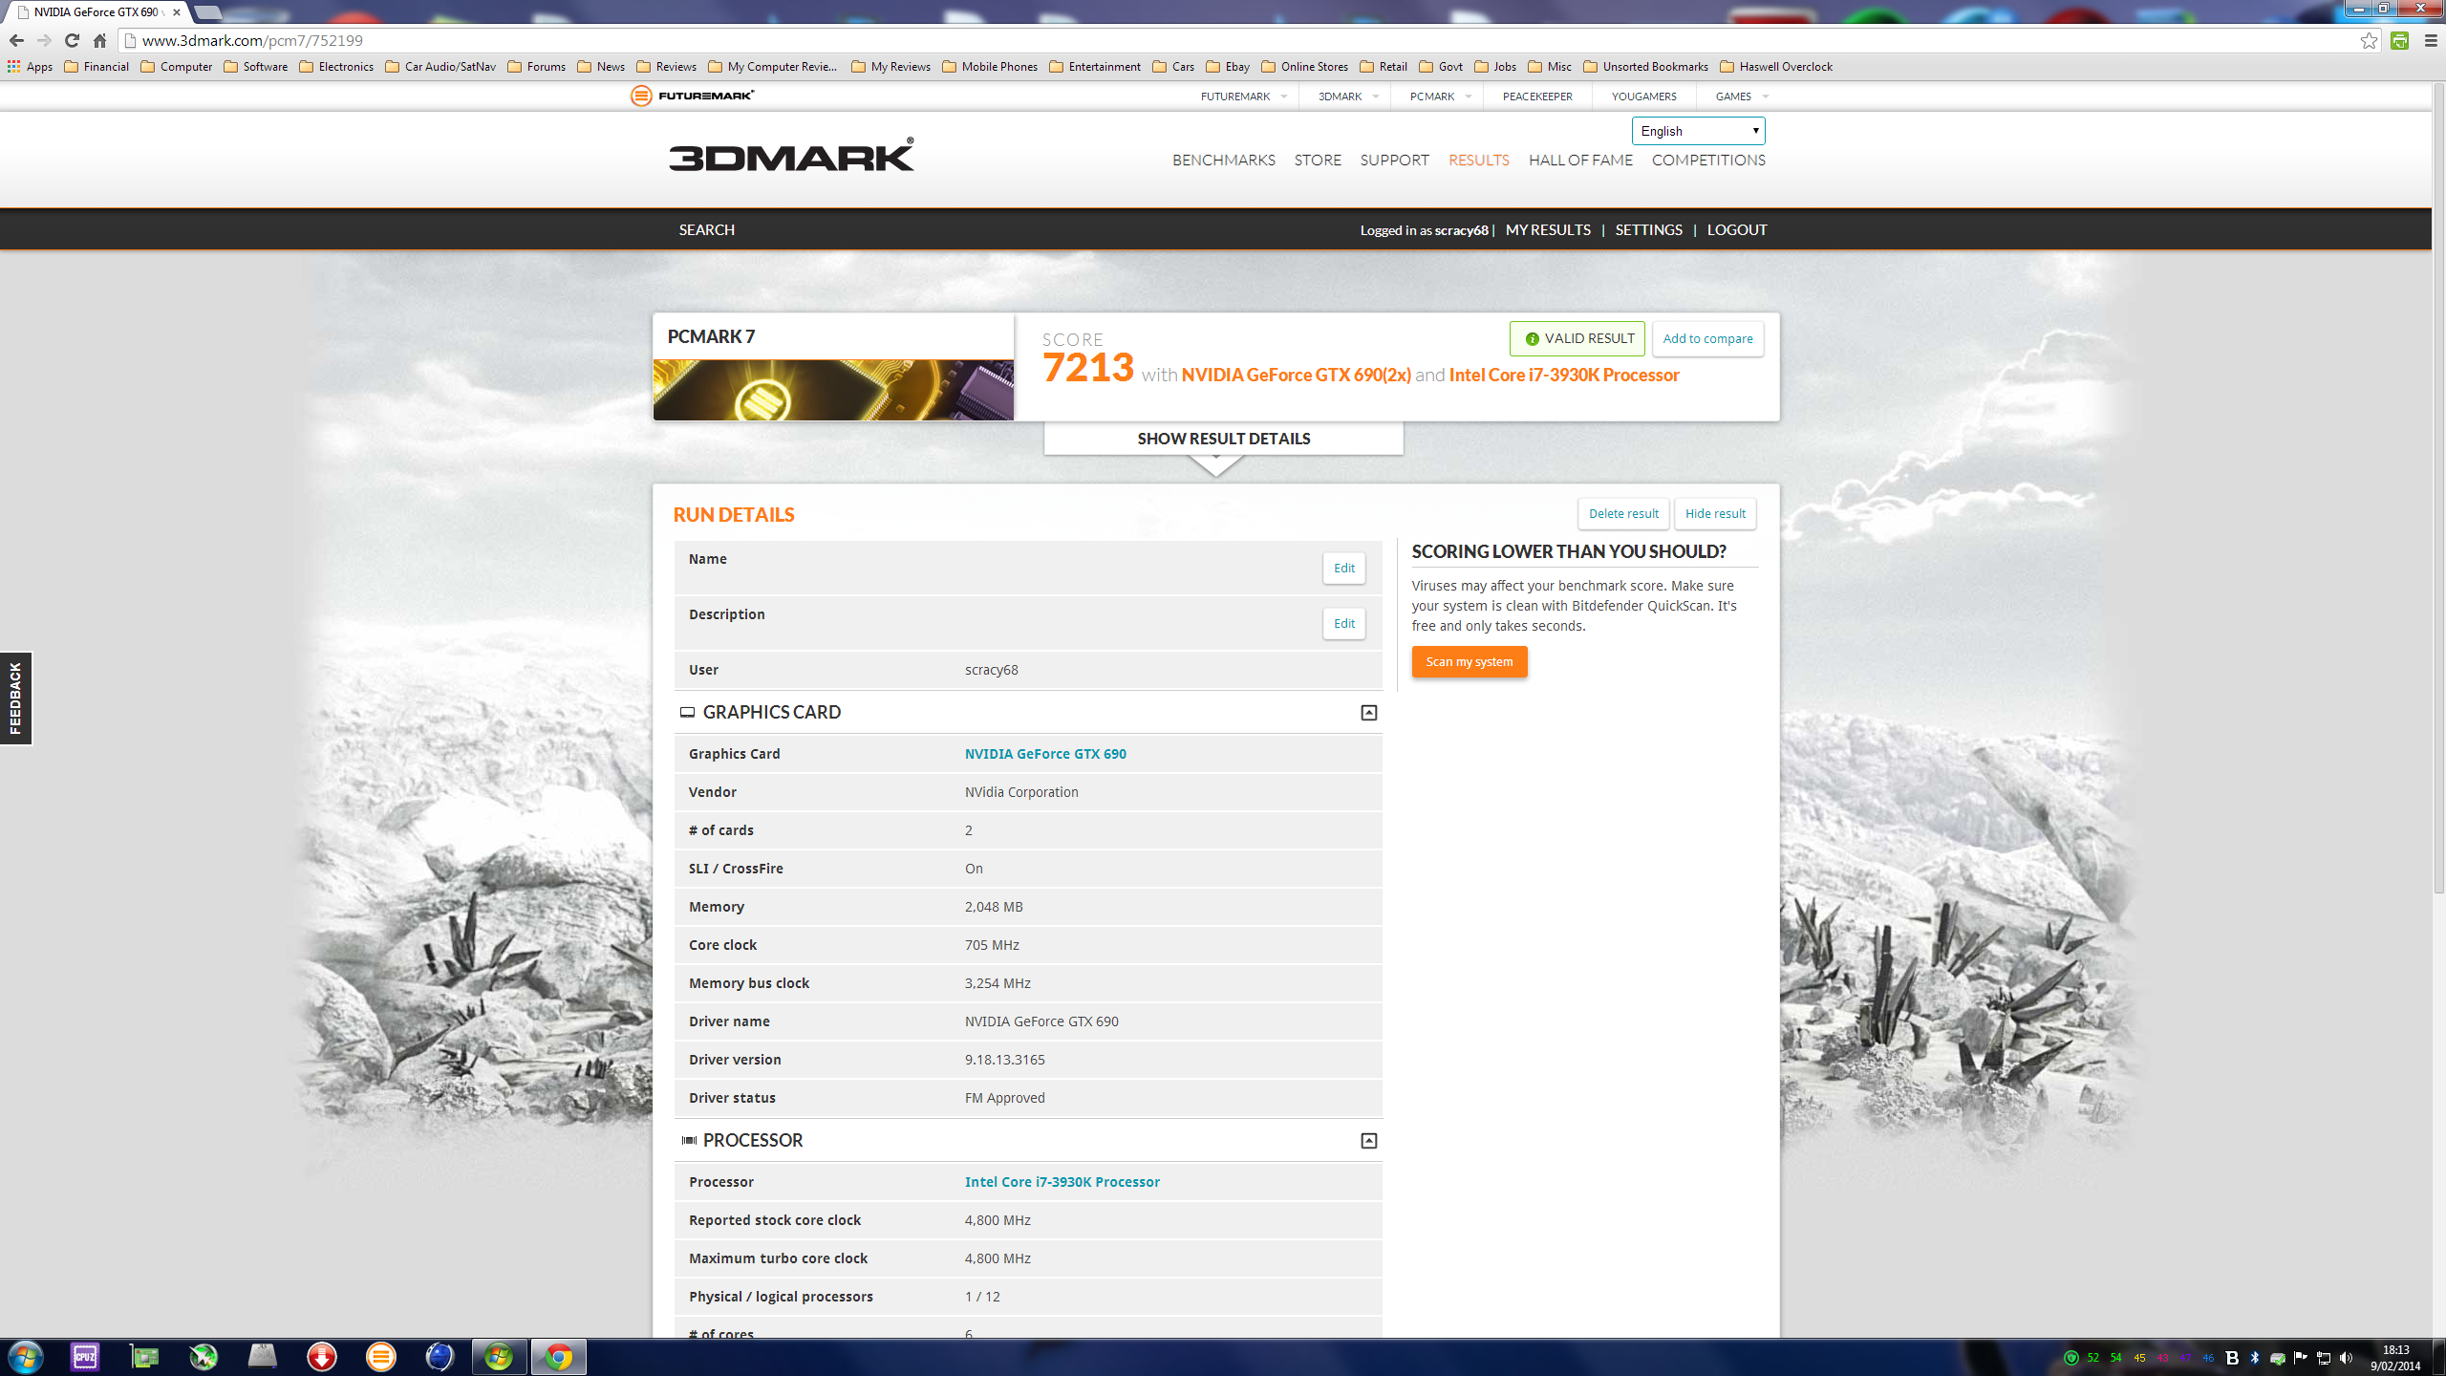
Task: Open the SSD utility icon in taskbar
Action: pyautogui.click(x=263, y=1356)
